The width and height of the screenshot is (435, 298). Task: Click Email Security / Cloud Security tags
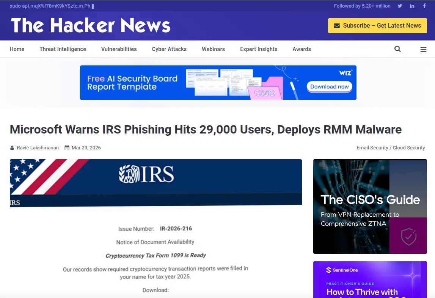coord(391,148)
